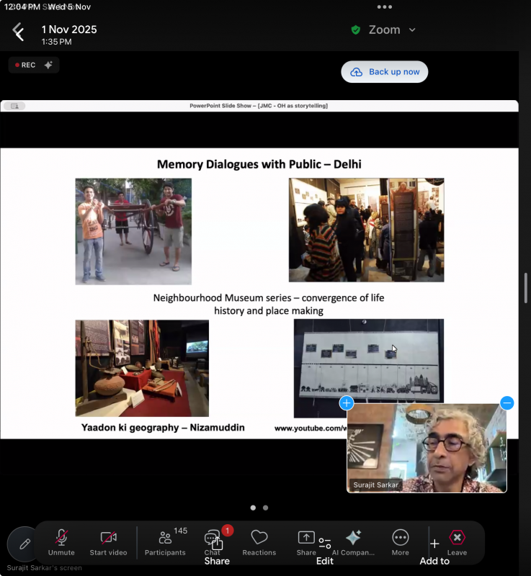
Task: Open the three-dot menu at top
Action: [x=385, y=7]
